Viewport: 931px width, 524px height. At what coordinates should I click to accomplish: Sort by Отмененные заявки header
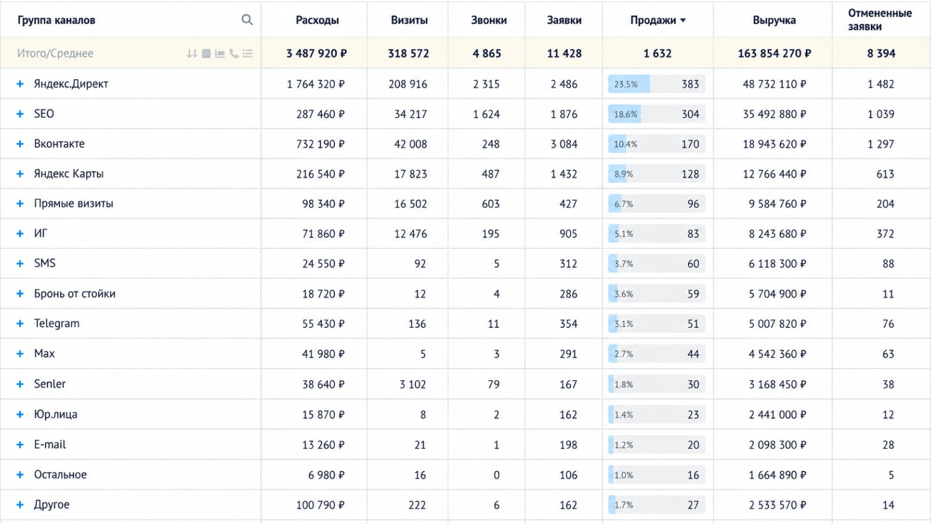tap(880, 20)
